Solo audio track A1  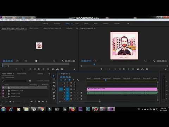point(78,93)
